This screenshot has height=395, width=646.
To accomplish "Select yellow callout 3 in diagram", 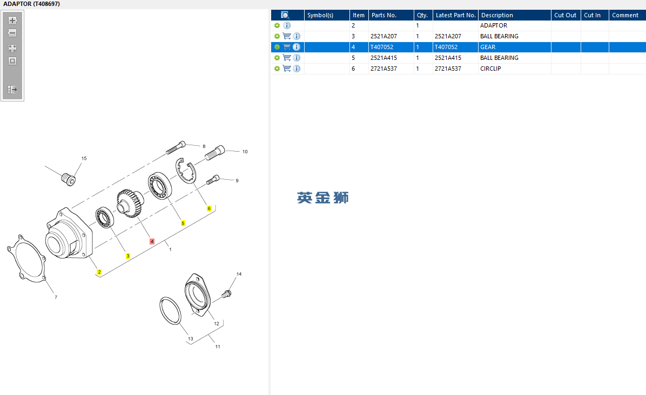I will click(x=128, y=256).
